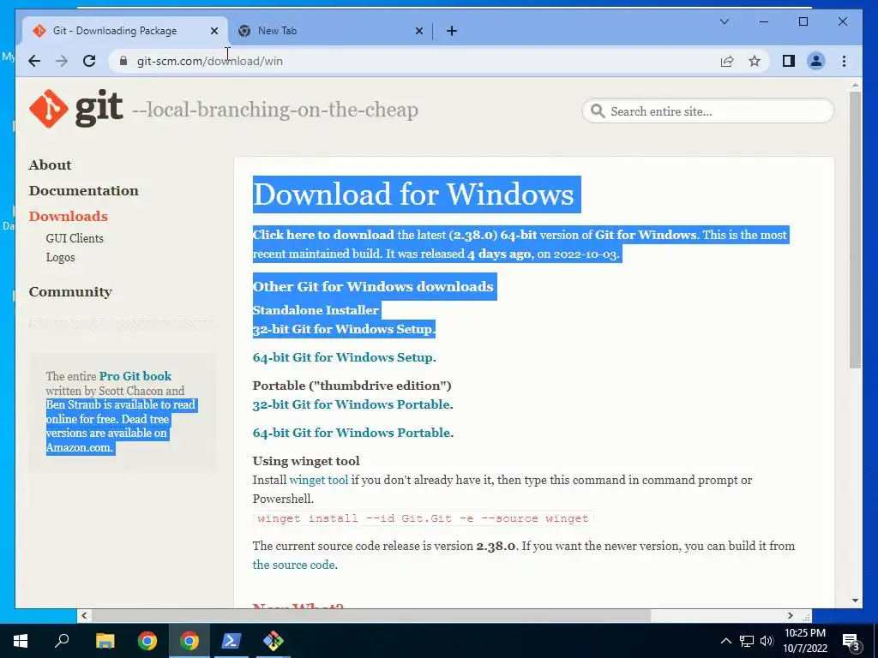Click the scroll down arrow
The width and height of the screenshot is (878, 658).
[855, 601]
